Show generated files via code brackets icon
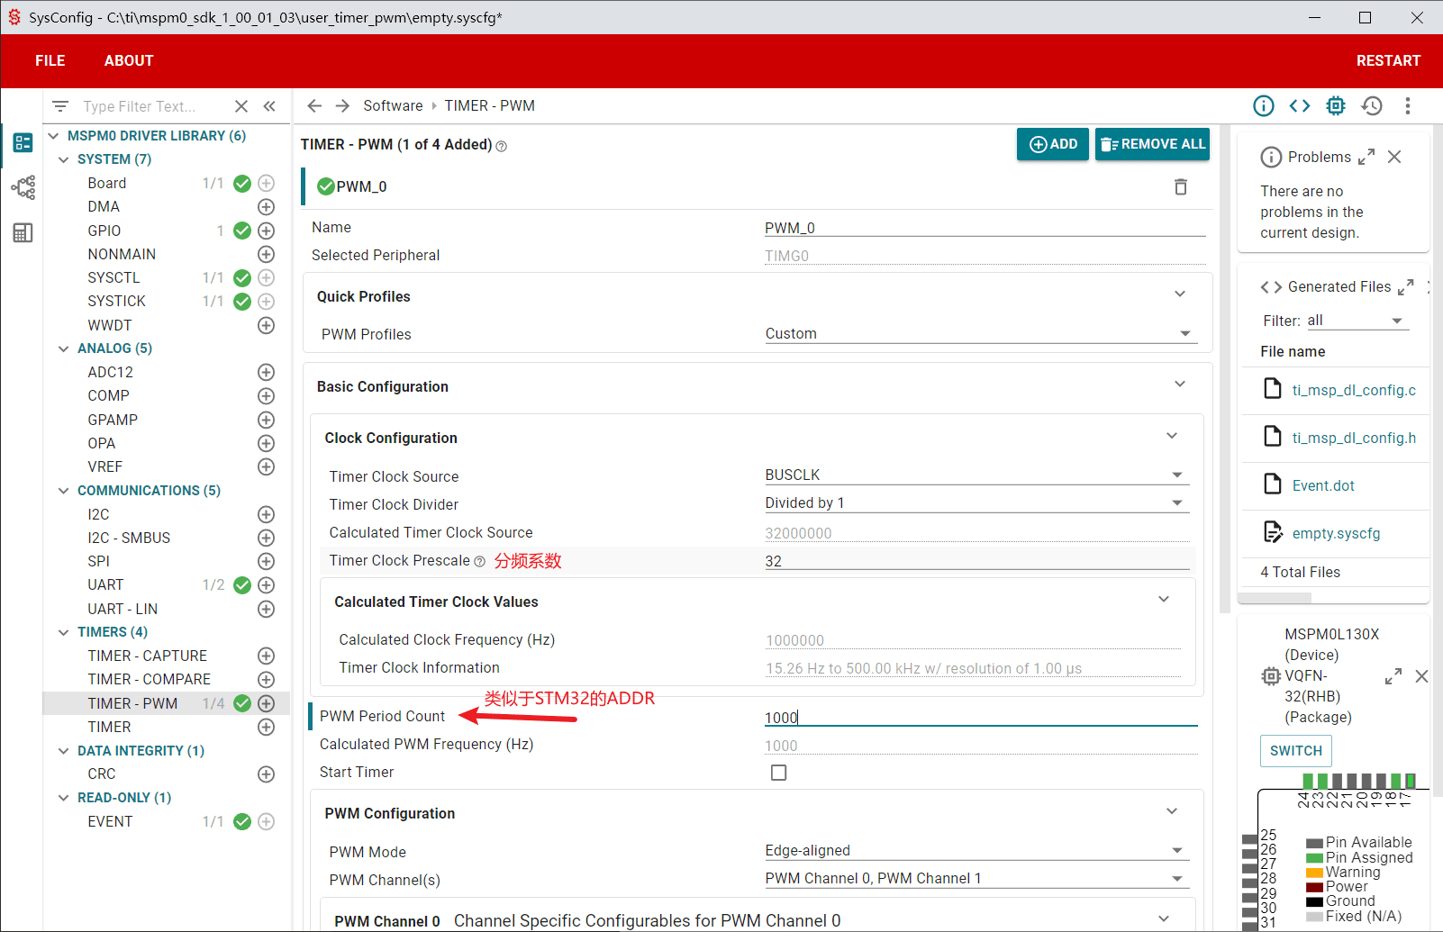Viewport: 1443px width, 932px height. [x=1299, y=106]
